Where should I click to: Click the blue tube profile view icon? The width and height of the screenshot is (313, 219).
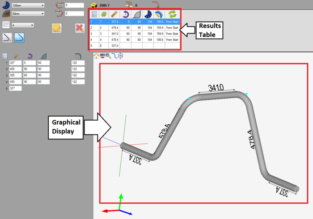[114, 56]
